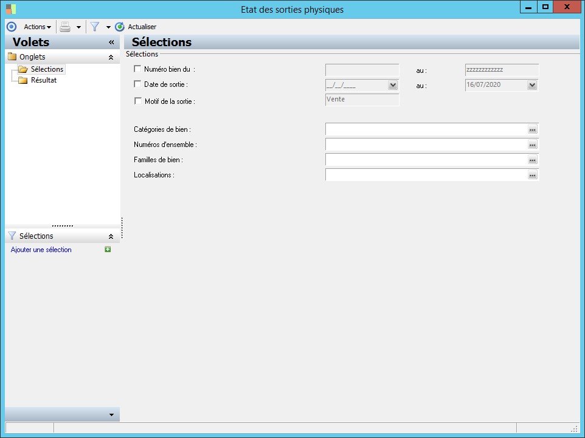Viewport: 585px width, 438px height.
Task: Open Familles de bien browse button
Action: 532,160
